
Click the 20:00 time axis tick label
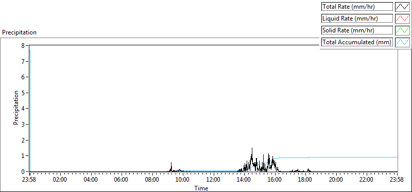pyautogui.click(x=336, y=180)
